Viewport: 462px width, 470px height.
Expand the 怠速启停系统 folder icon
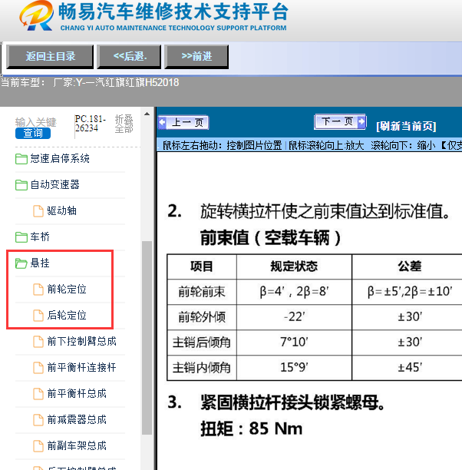click(21, 159)
